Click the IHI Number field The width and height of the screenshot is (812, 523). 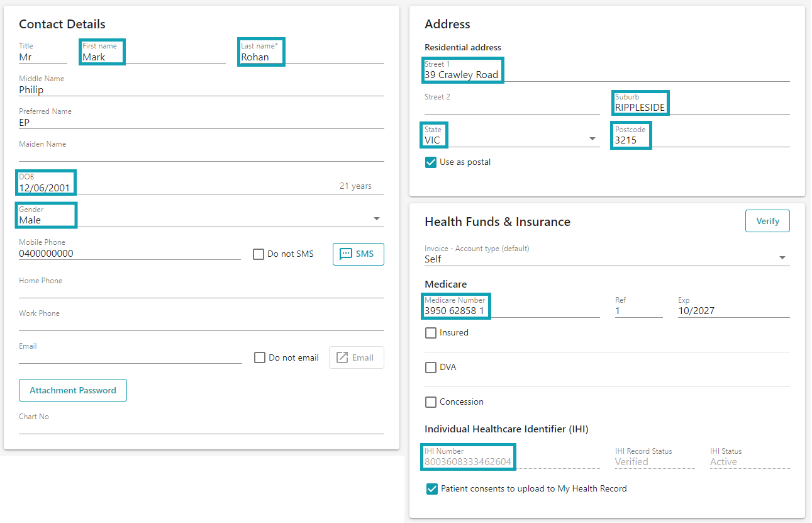click(x=467, y=461)
